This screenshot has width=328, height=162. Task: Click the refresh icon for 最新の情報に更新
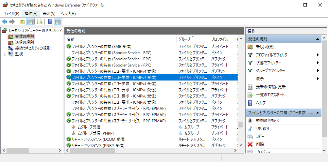coord(250,87)
